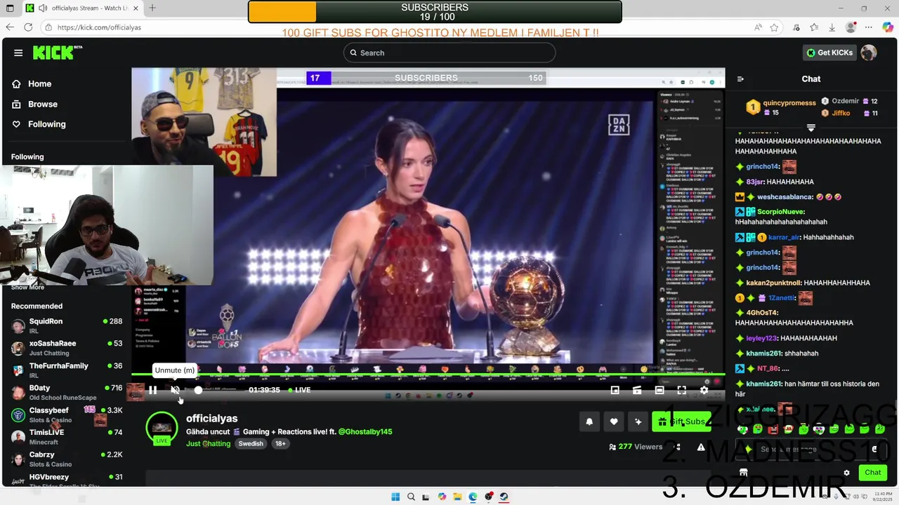Viewport: 899px width, 505px height.
Task: Open a new browser tab
Action: point(152,8)
